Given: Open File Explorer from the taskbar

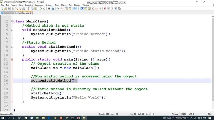Looking at the screenshot, I should 43,118.
